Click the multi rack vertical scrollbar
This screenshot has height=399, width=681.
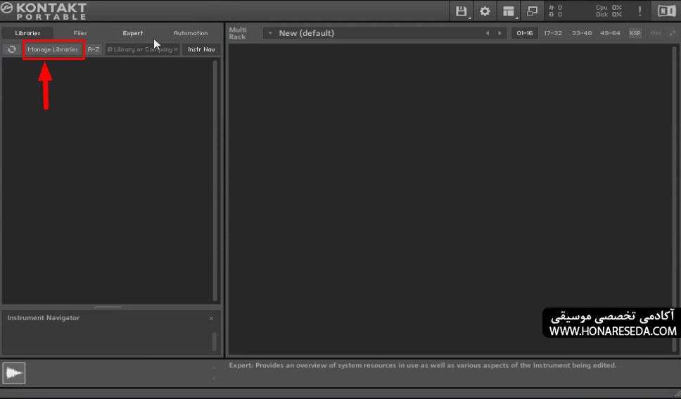(674, 198)
